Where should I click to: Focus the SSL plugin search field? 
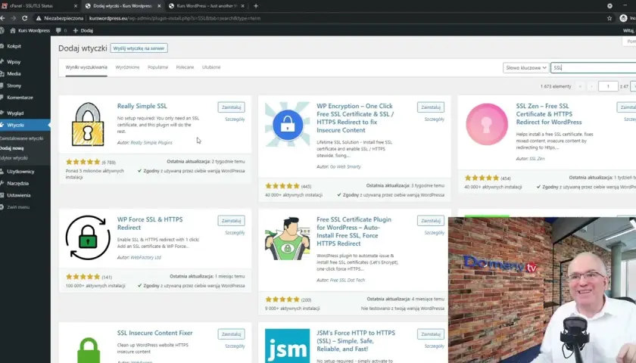[x=593, y=67]
